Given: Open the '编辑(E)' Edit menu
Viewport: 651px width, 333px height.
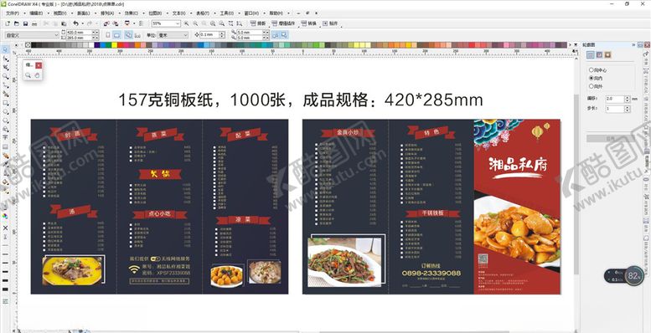Looking at the screenshot, I should point(36,13).
